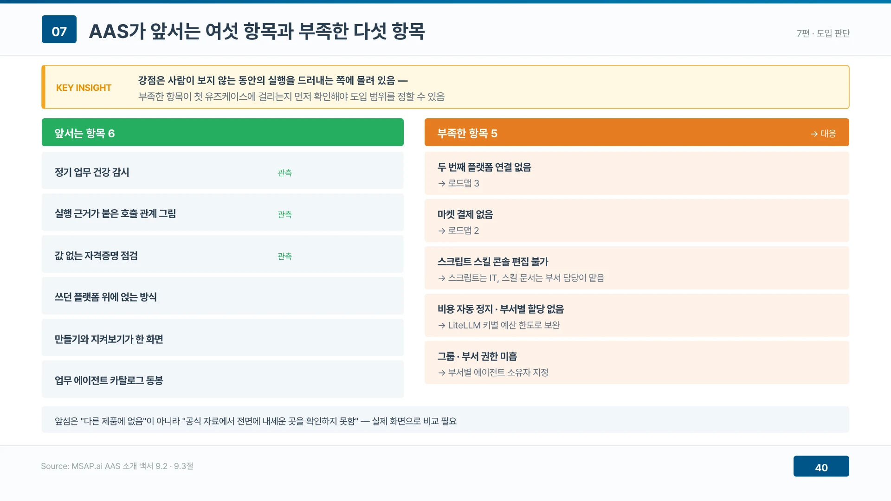Click the '→ 로드맵 2' response text
The height and width of the screenshot is (501, 891).
point(458,231)
